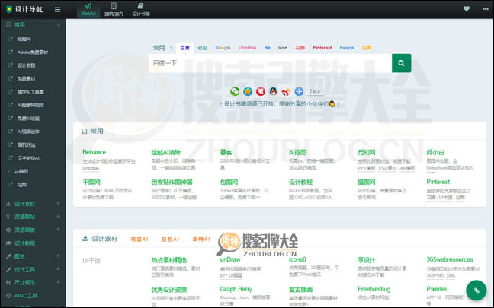This screenshot has height=308, width=494.
Task: Click the diamond icon beside AIGC工具
Action: point(8,295)
